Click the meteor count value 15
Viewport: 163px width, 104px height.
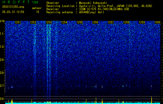[38, 12]
